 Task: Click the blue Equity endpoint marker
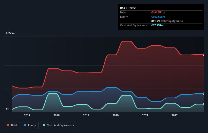click(204, 94)
